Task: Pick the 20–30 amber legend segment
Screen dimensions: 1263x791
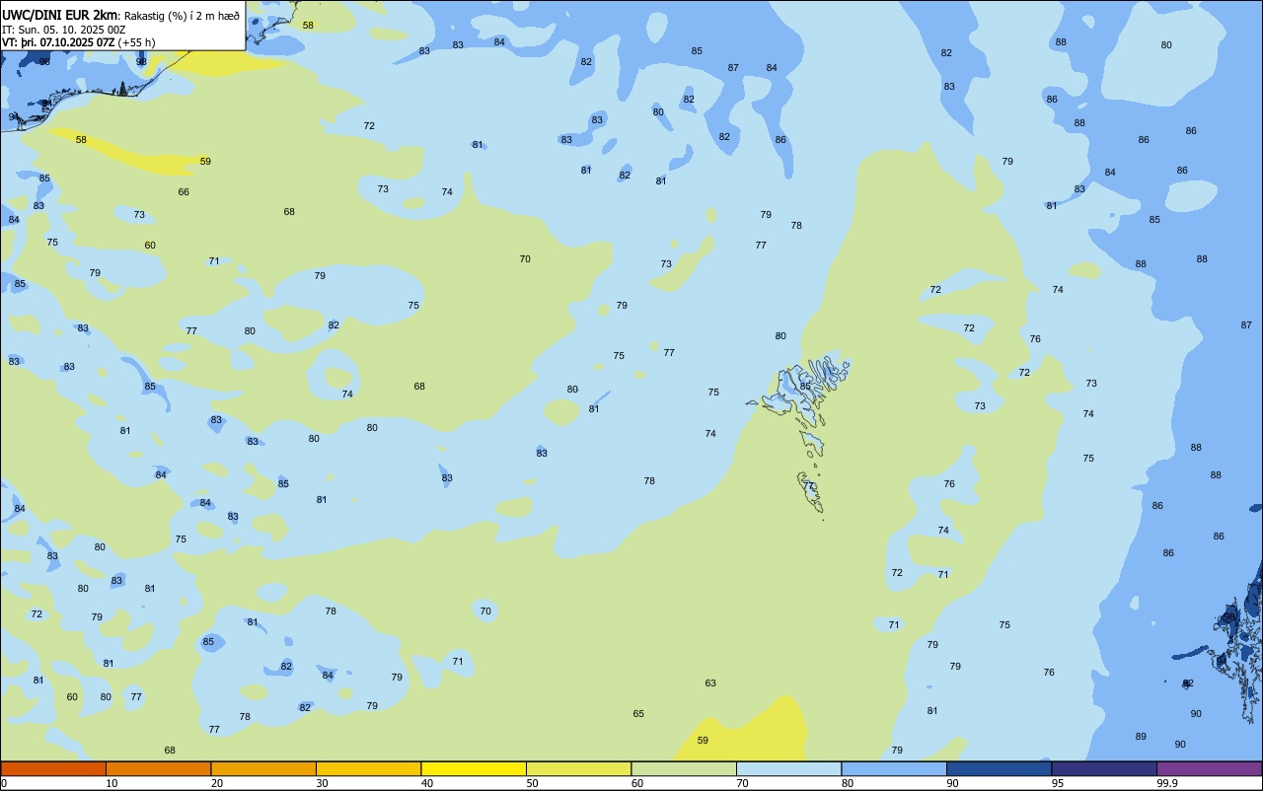Action: 263,768
